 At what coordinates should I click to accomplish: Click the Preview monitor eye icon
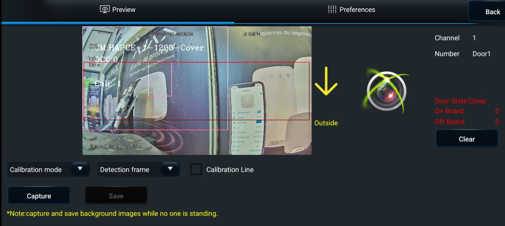105,9
